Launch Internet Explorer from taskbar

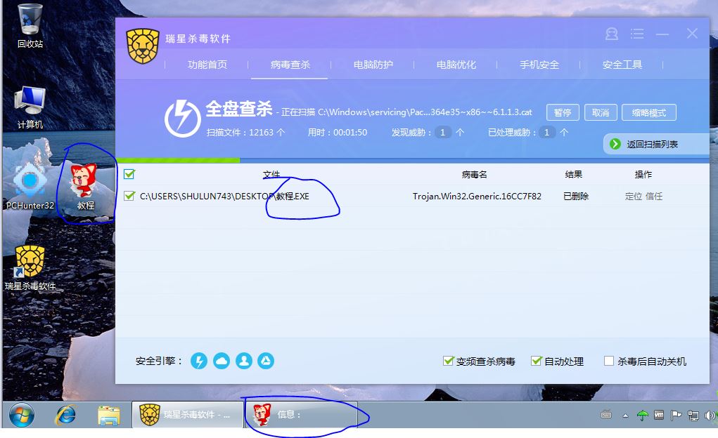(66, 415)
